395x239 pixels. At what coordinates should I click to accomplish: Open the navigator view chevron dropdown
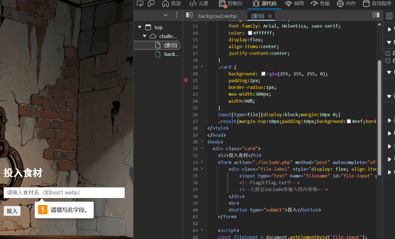click(166, 15)
